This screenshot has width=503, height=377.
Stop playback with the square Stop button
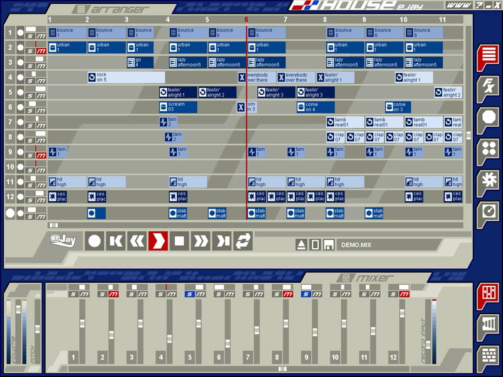pyautogui.click(x=179, y=241)
